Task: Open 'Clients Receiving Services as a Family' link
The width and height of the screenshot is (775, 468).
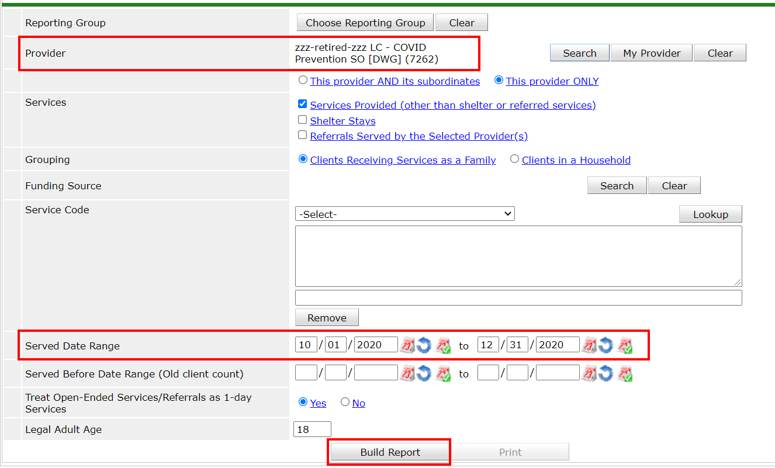Action: 403,160
